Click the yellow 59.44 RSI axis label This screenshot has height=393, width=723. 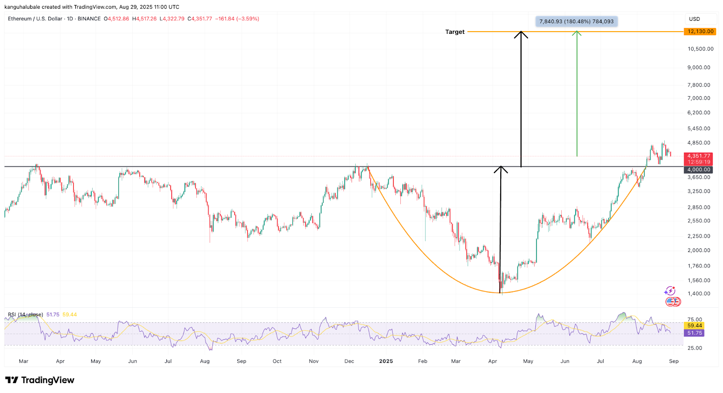(695, 326)
